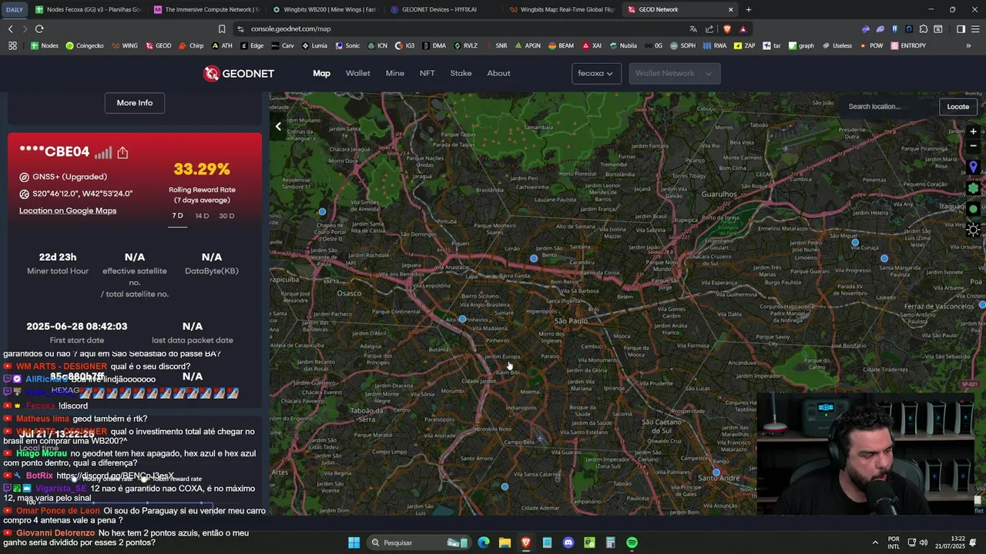This screenshot has width=986, height=554.
Task: Zoom out on the map
Action: [973, 145]
